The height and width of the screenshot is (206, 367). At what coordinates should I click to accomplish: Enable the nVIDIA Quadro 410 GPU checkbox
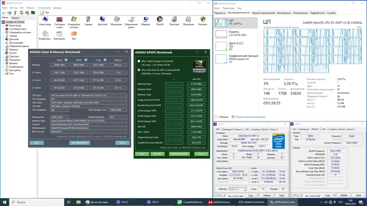139,61
